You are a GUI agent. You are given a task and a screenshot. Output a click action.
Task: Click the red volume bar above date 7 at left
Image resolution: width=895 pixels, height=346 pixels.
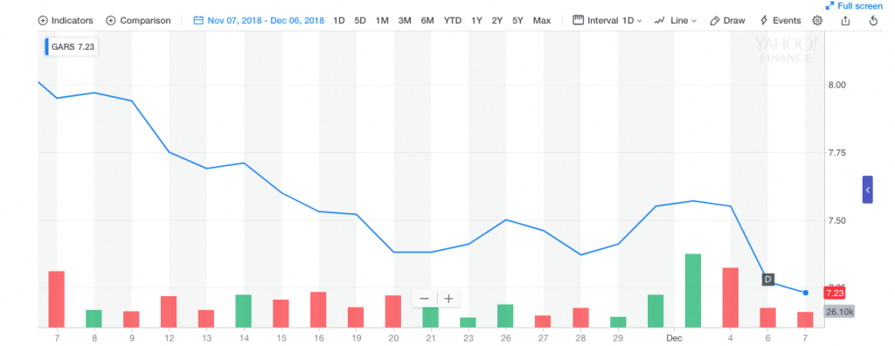click(57, 299)
